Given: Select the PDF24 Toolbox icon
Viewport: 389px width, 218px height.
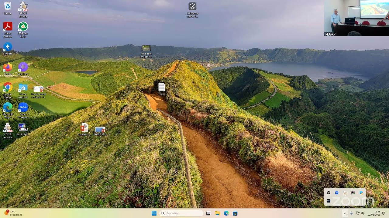Looking at the screenshot, I should 23,9.
